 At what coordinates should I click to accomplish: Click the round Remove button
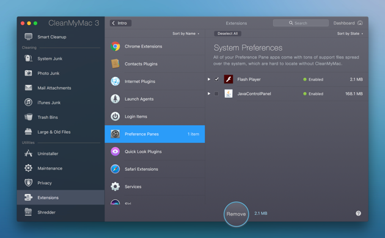pos(237,214)
